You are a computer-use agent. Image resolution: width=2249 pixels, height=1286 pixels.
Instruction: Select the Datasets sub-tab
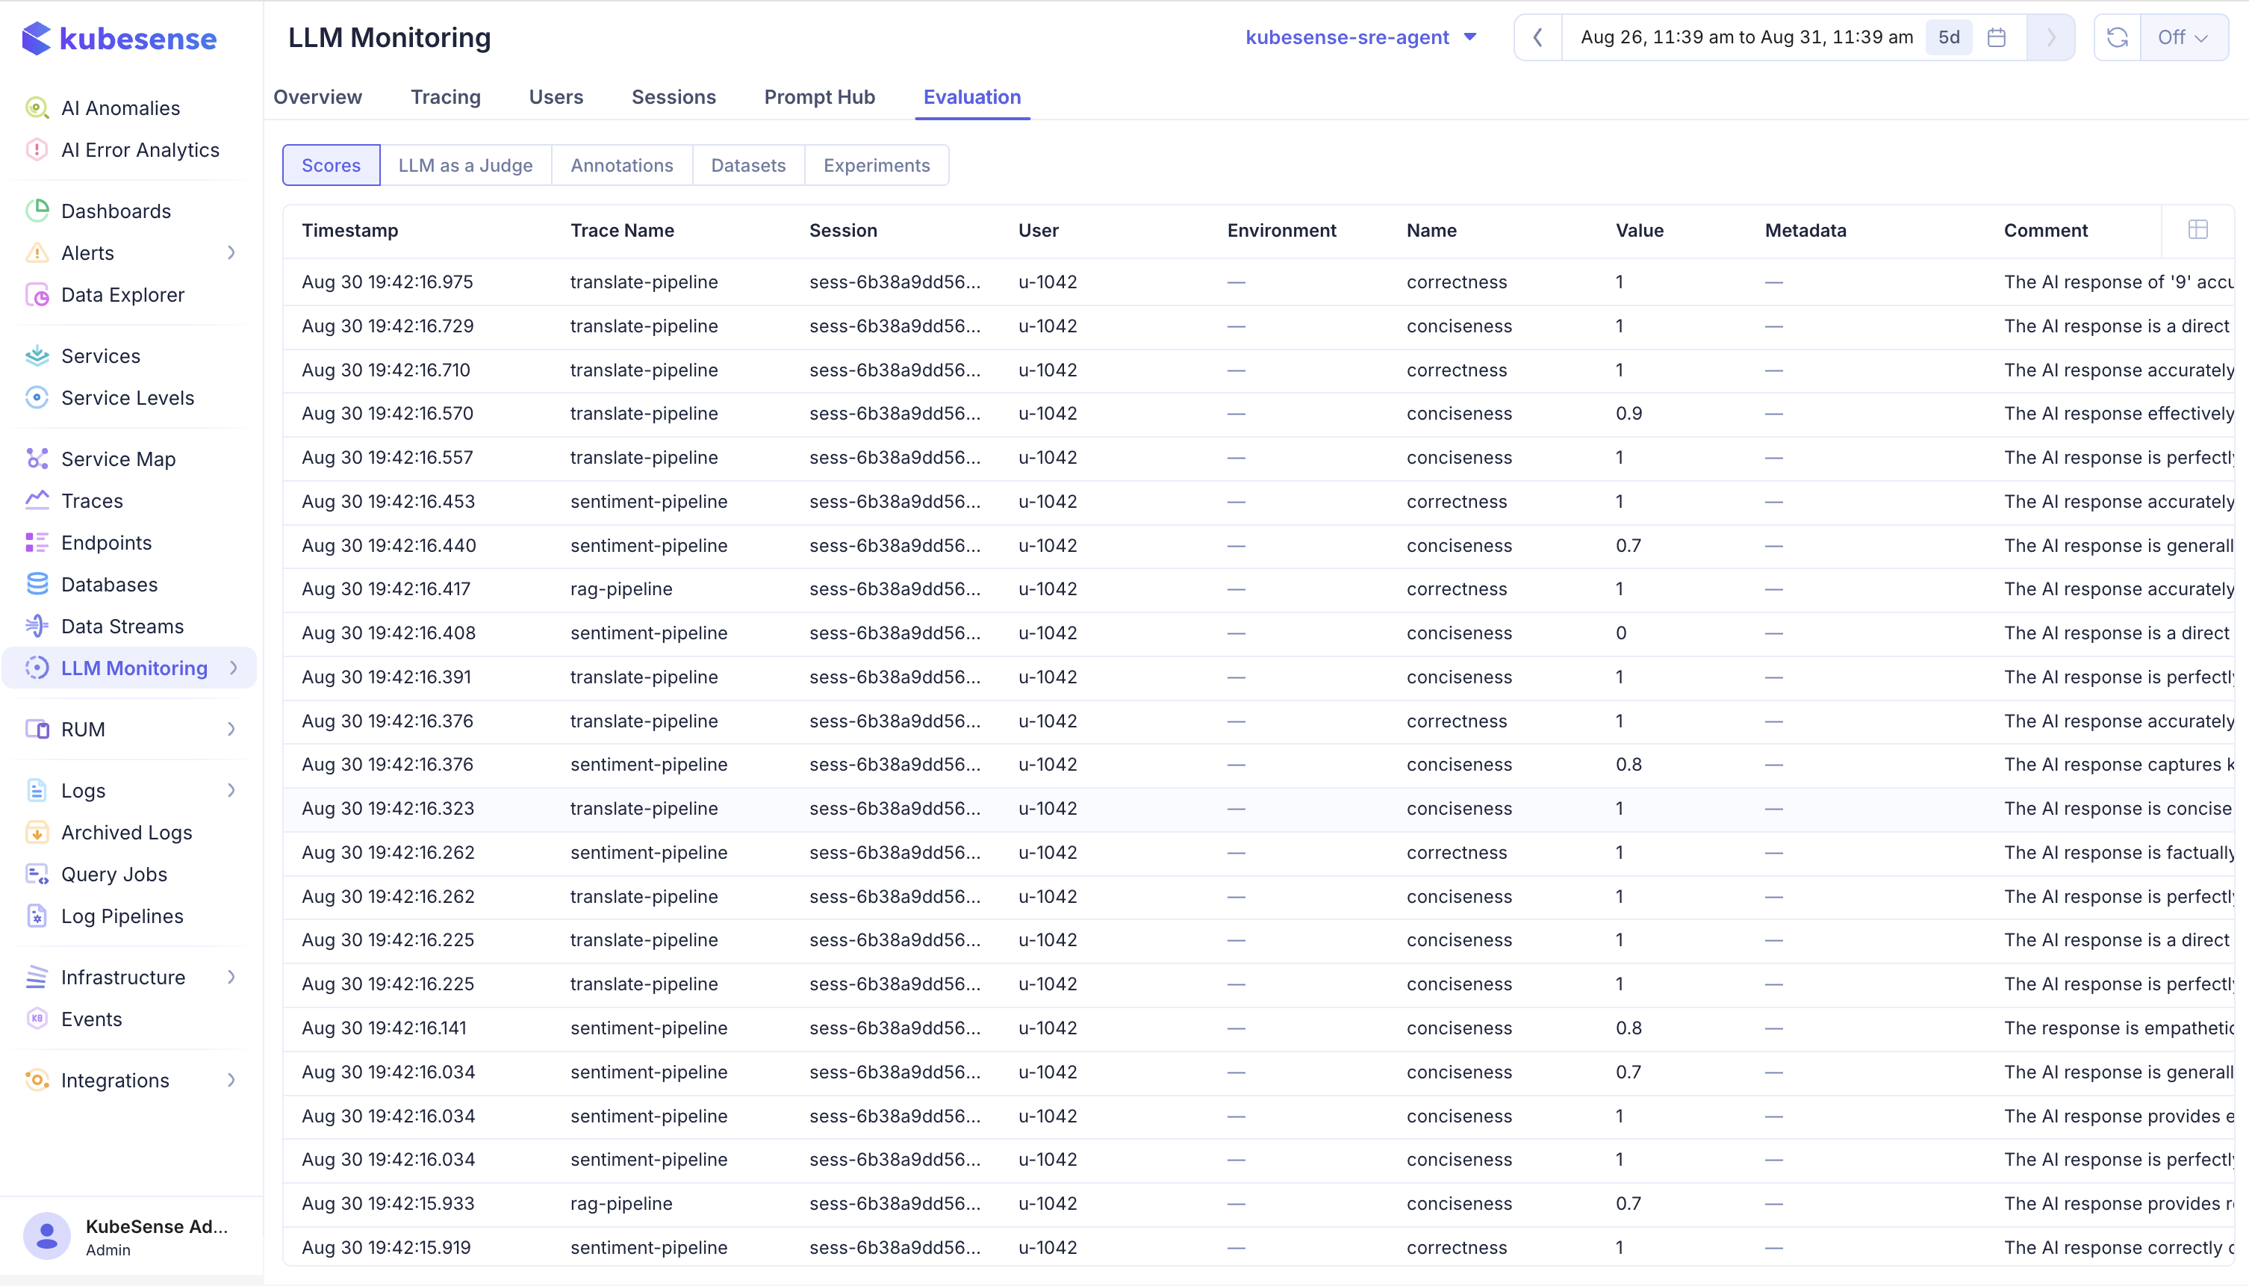[748, 165]
